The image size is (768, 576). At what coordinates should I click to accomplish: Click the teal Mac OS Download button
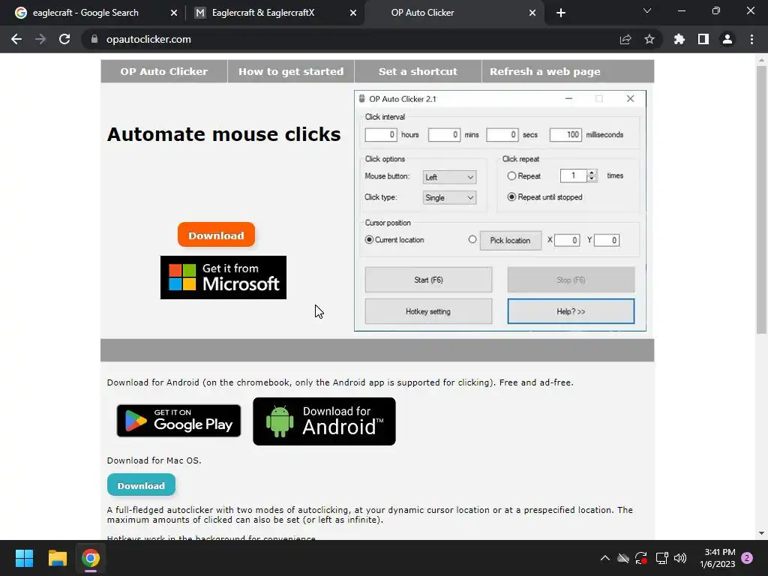pos(141,485)
